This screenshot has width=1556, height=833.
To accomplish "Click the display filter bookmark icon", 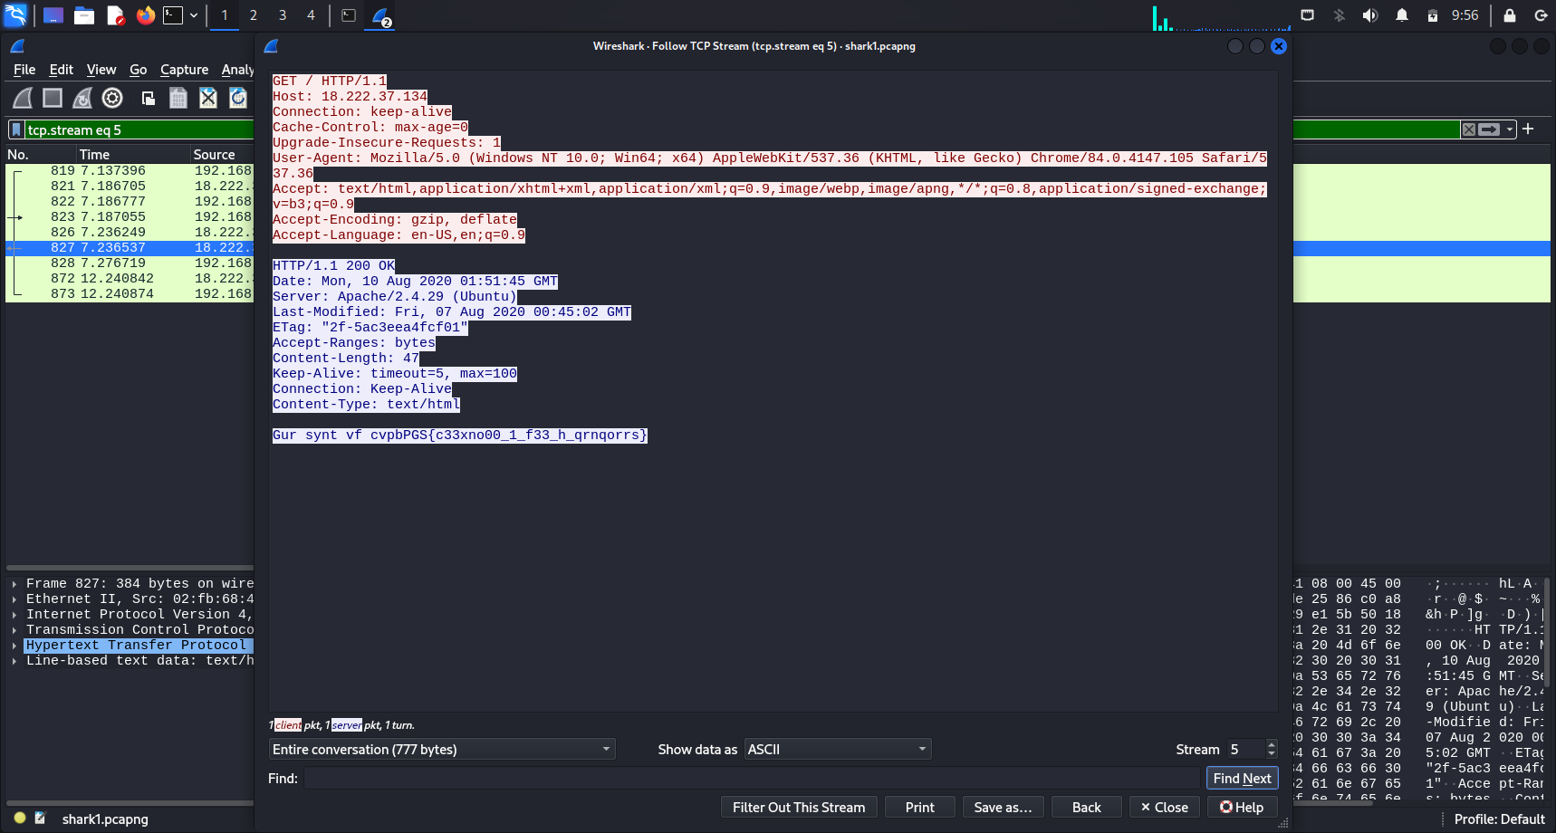I will click(x=15, y=129).
